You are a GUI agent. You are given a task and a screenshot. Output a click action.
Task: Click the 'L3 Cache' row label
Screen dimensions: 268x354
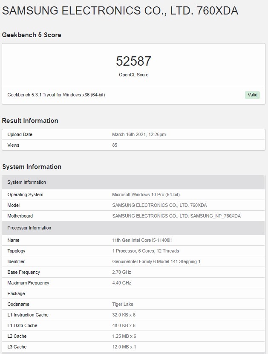pos(17,347)
